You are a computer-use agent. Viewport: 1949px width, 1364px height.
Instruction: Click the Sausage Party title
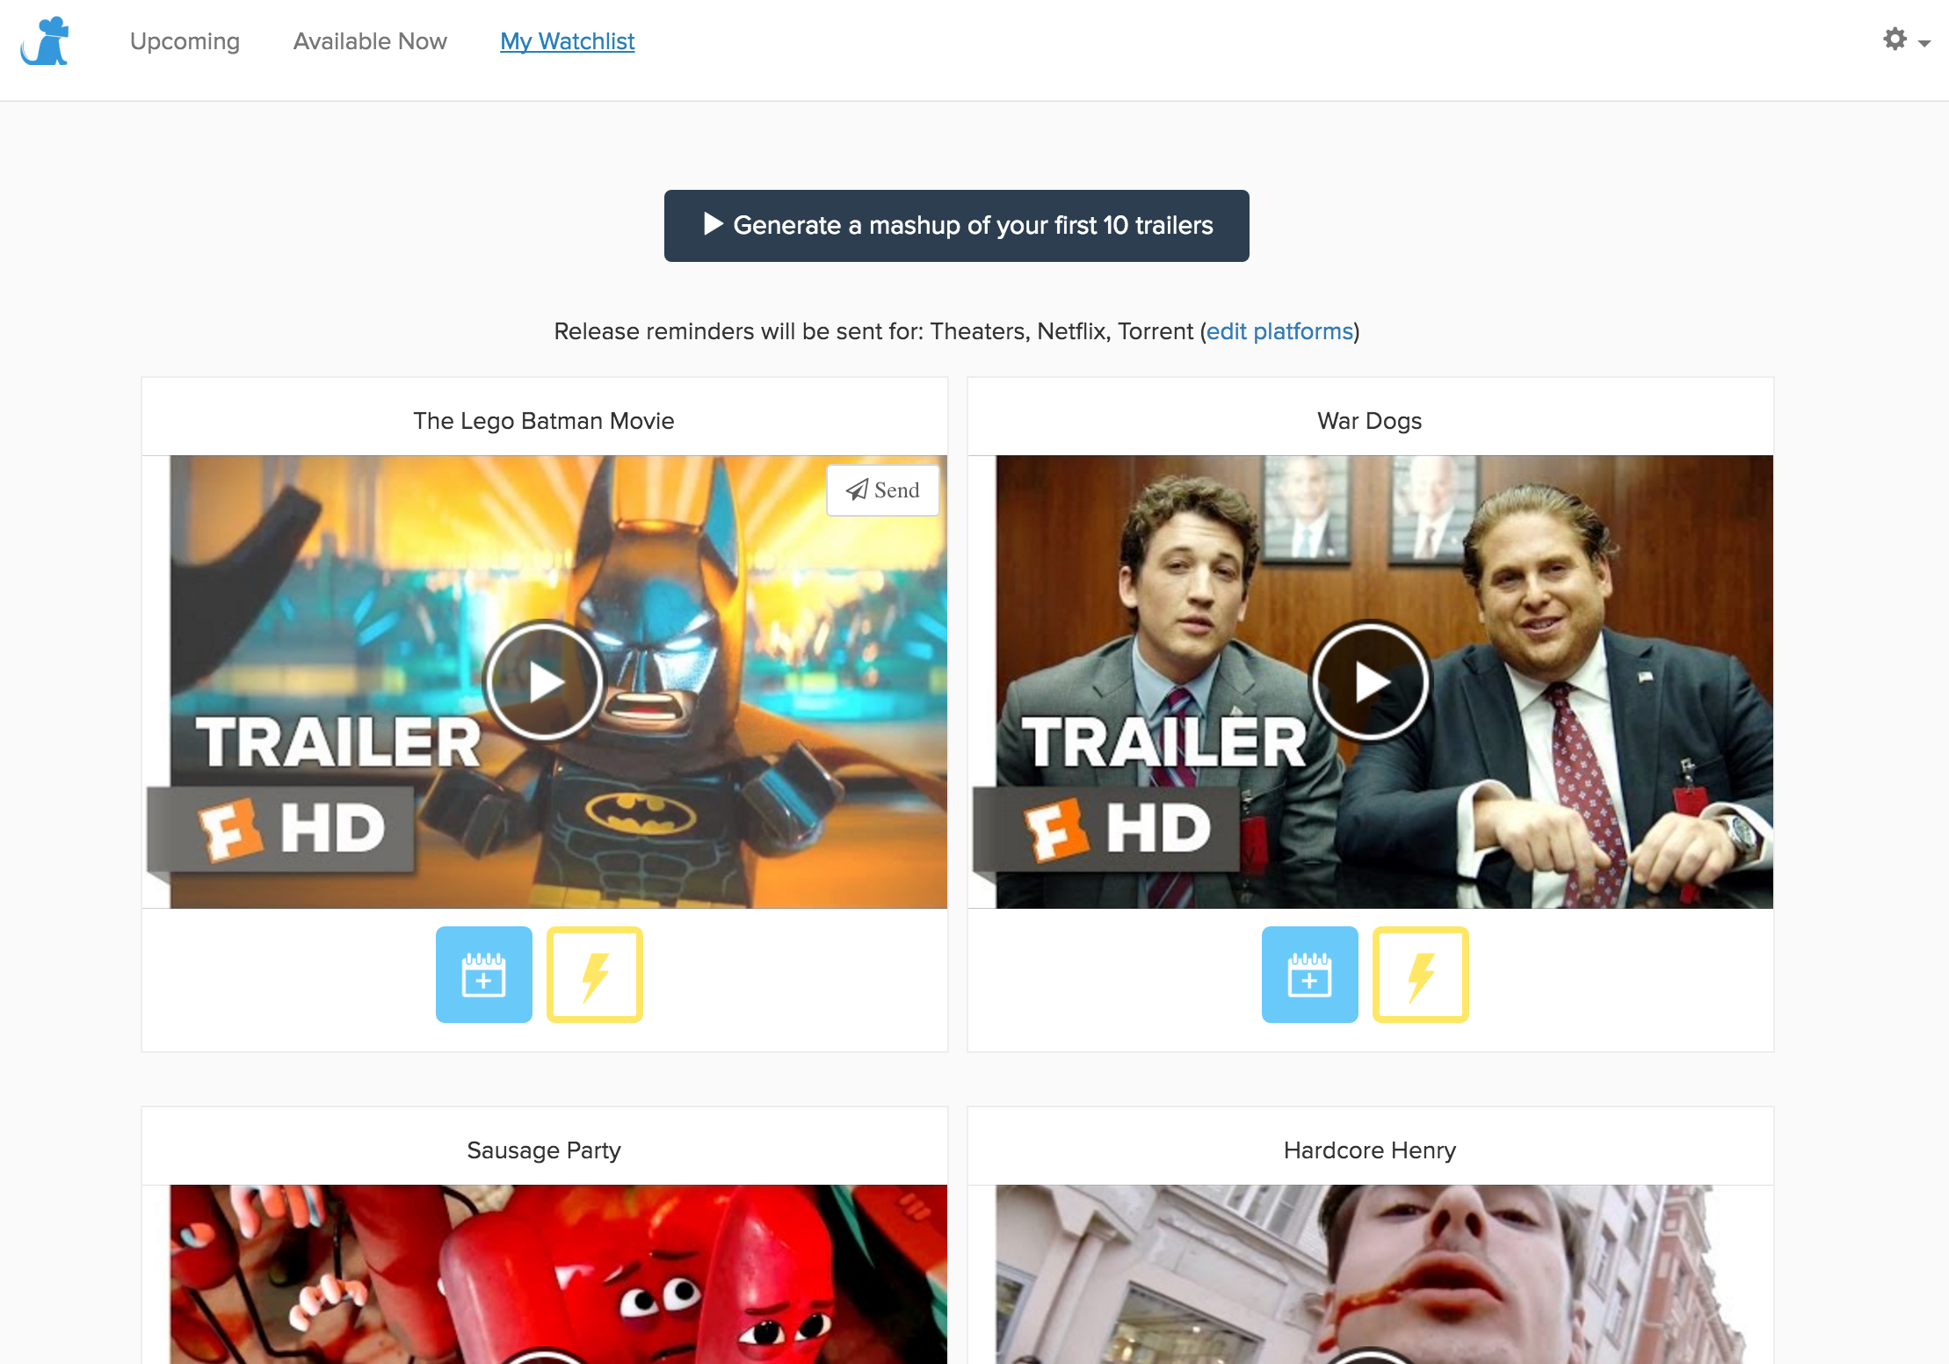[544, 1150]
